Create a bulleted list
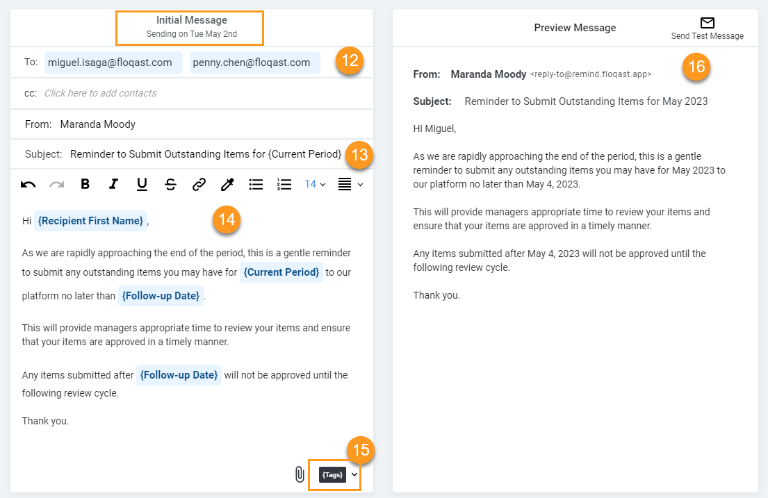 (x=256, y=184)
